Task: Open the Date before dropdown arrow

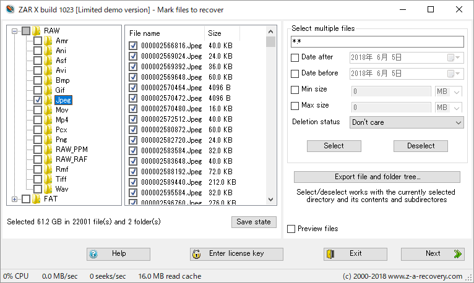Action: pos(458,74)
